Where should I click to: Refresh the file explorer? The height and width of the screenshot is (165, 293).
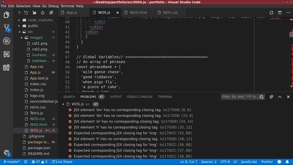click(x=43, y=13)
